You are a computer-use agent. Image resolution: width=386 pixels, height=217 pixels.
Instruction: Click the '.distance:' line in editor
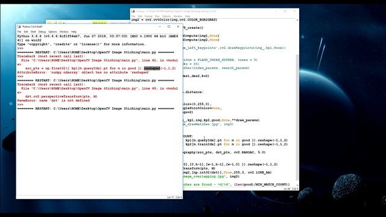coord(193,92)
